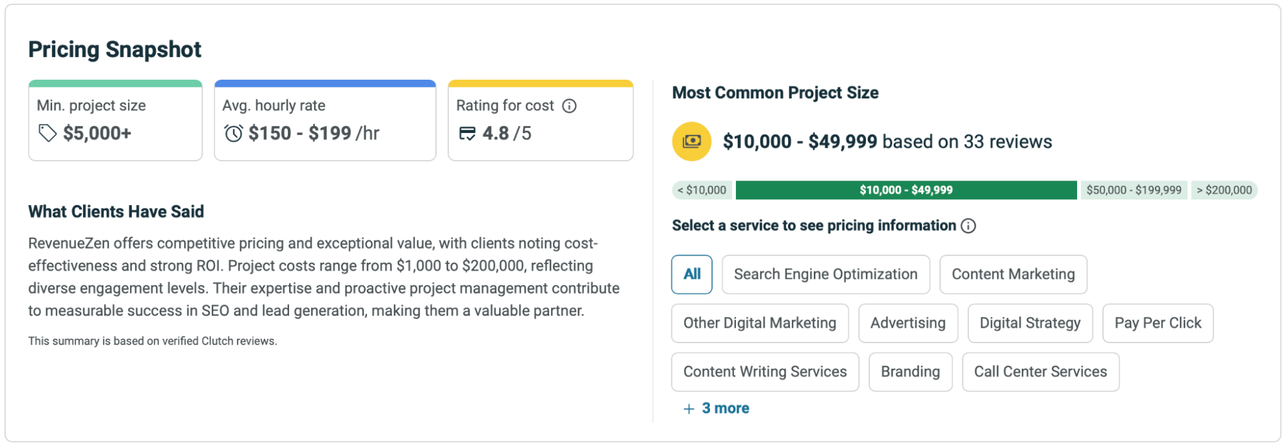Click the Digital Strategy button

pyautogui.click(x=1029, y=323)
